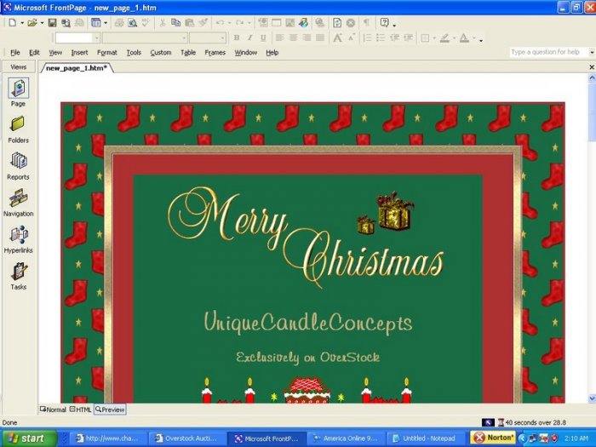This screenshot has height=447, width=596.
Task: Click the Toggle Pane icon in the toolbar
Action: click(95, 23)
